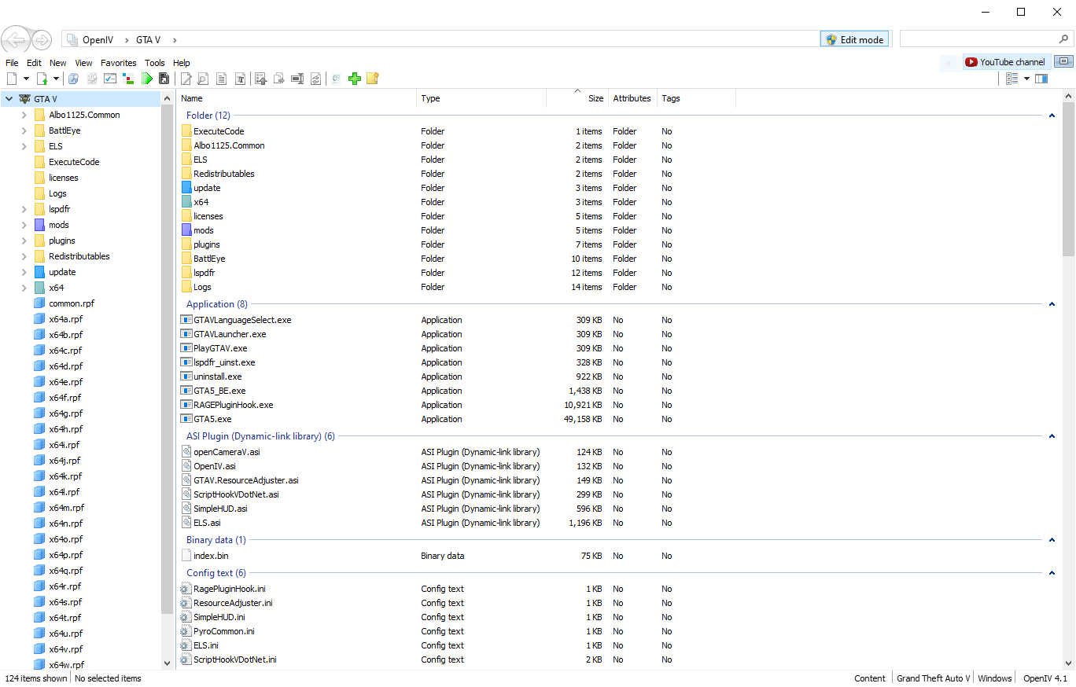The image size is (1076, 687).
Task: Open the Tools menu
Action: coord(154,63)
